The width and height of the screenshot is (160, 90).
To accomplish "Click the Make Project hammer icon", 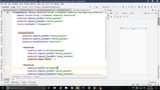I will (x=90, y=7).
